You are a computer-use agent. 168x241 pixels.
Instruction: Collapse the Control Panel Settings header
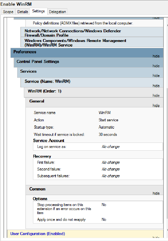tap(89, 63)
